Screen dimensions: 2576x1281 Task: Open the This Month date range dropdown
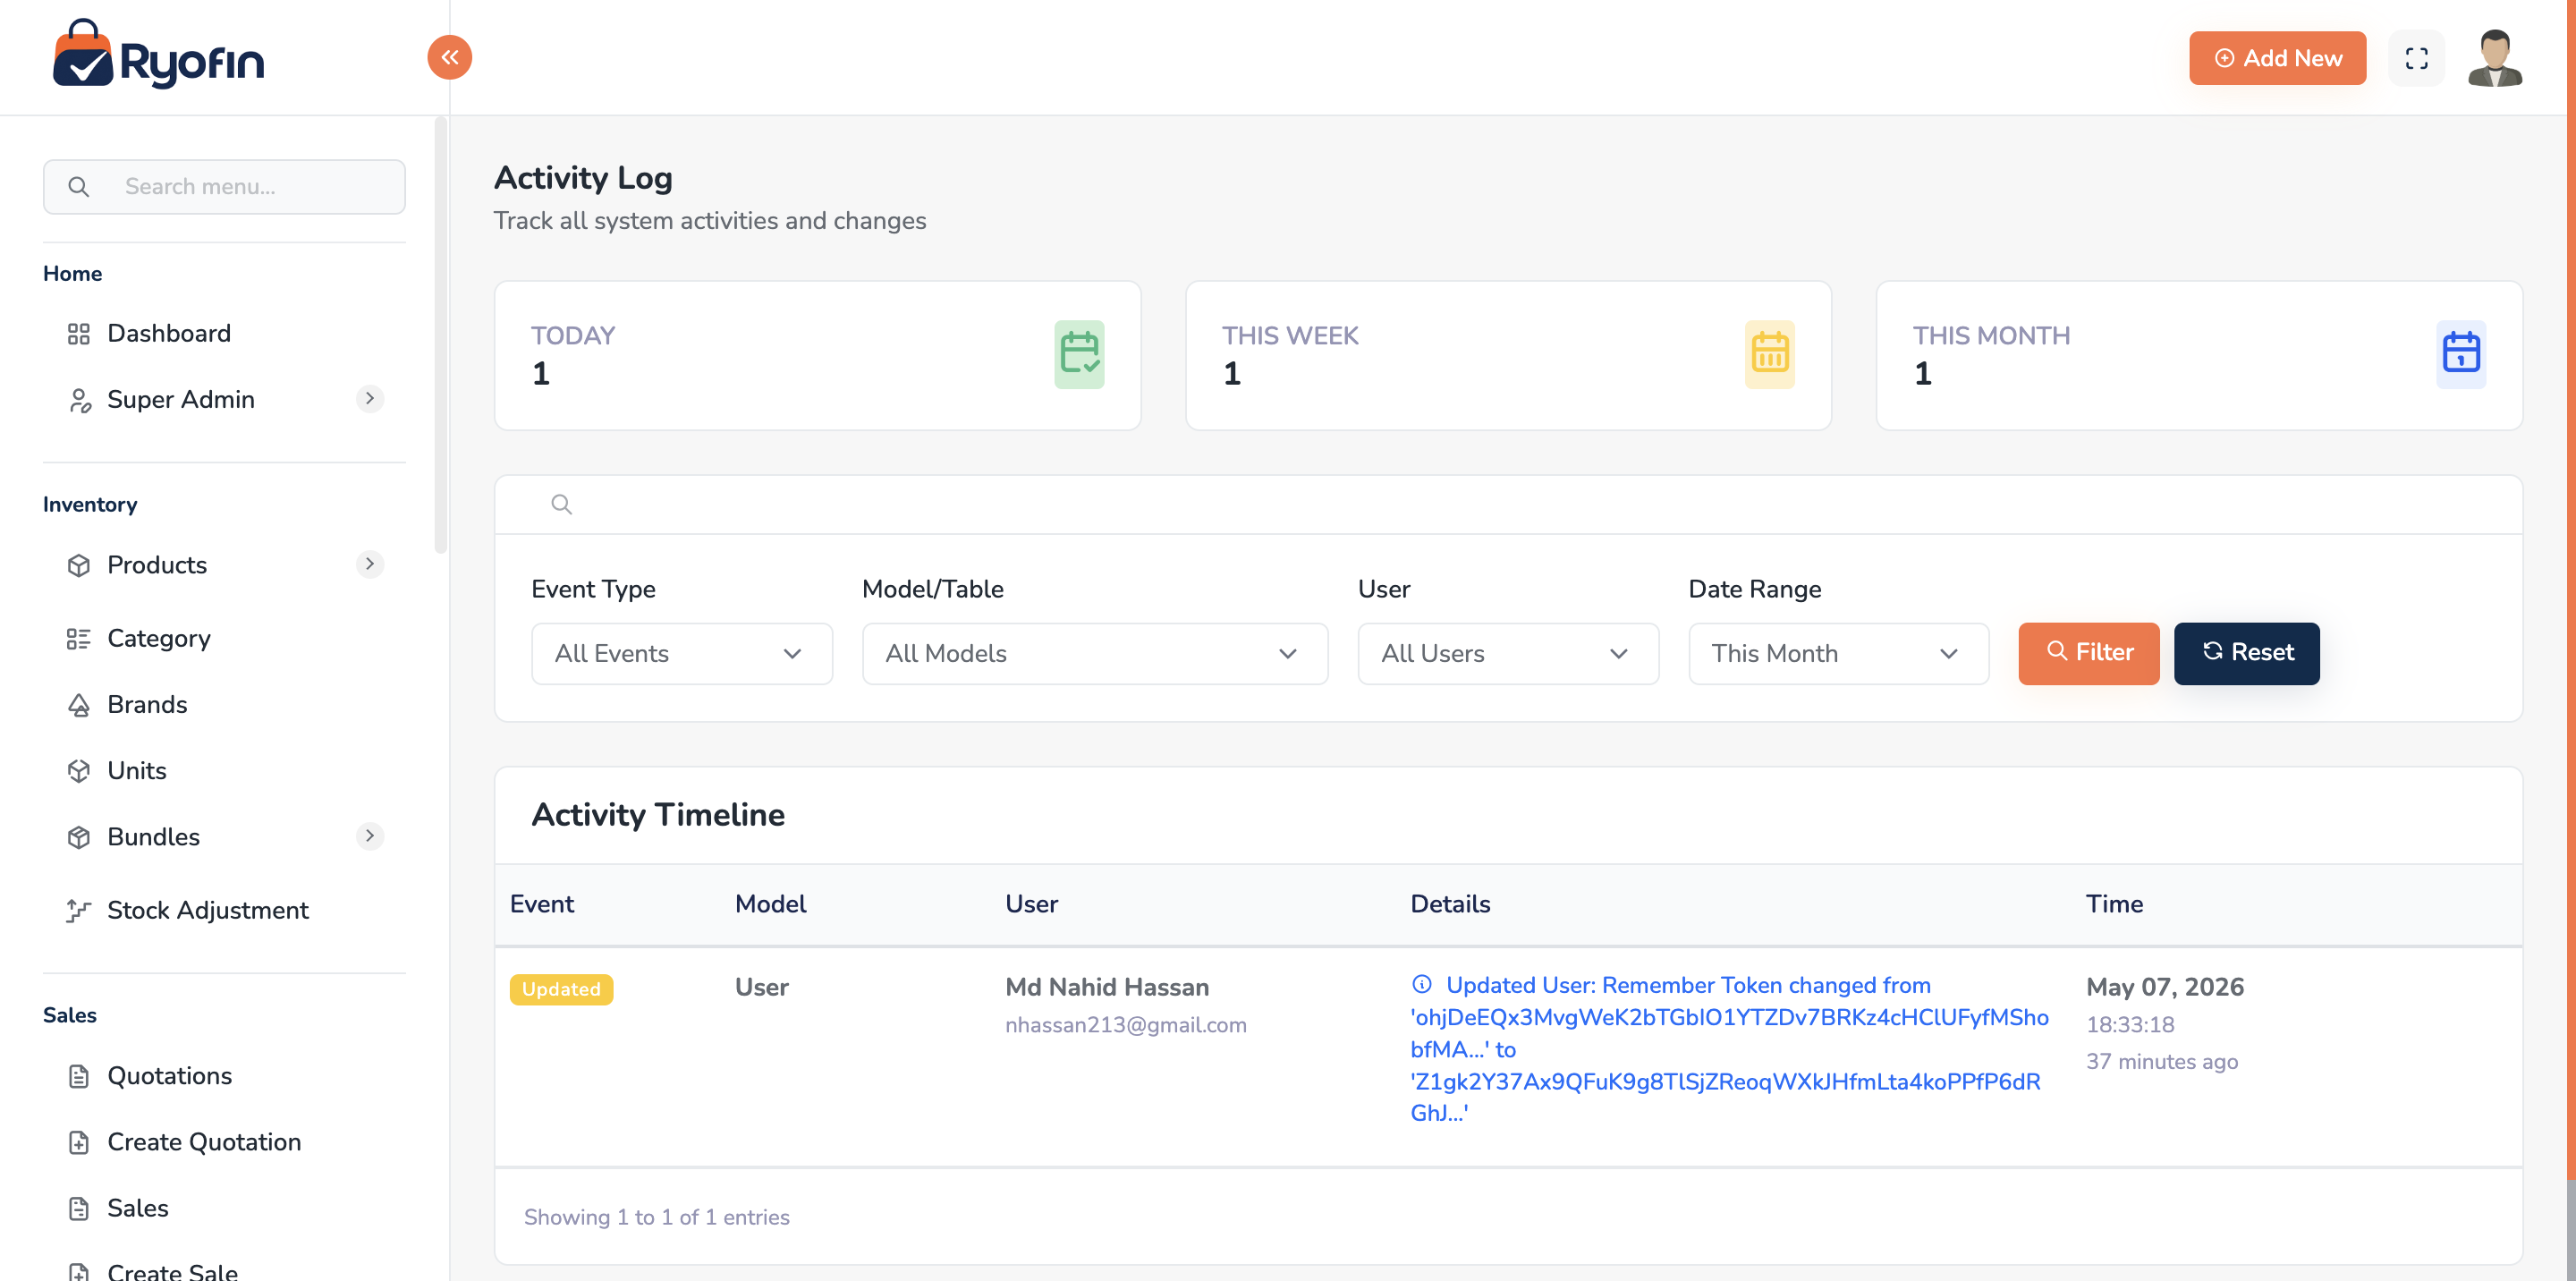[1838, 653]
